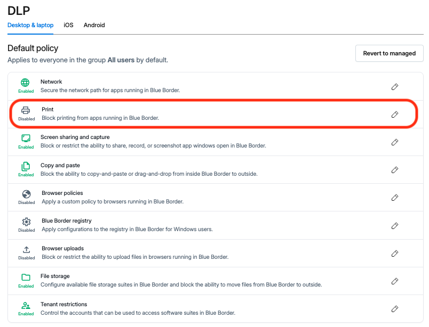Click the Network globe icon

[25, 82]
